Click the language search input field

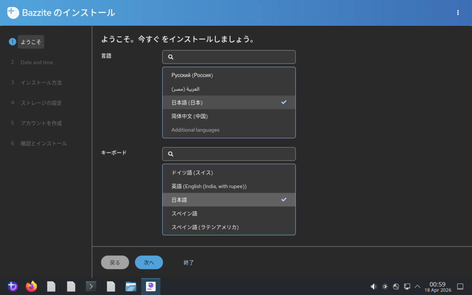[233, 57]
